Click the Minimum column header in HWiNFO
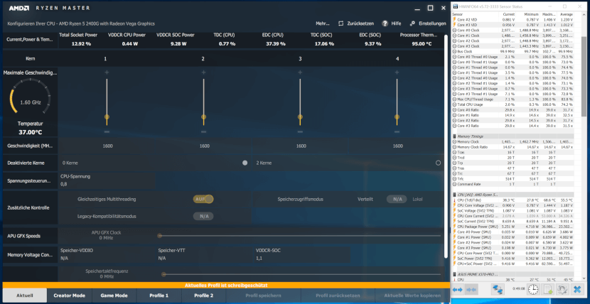Image resolution: width=590 pixels, height=304 pixels. pos(530,14)
